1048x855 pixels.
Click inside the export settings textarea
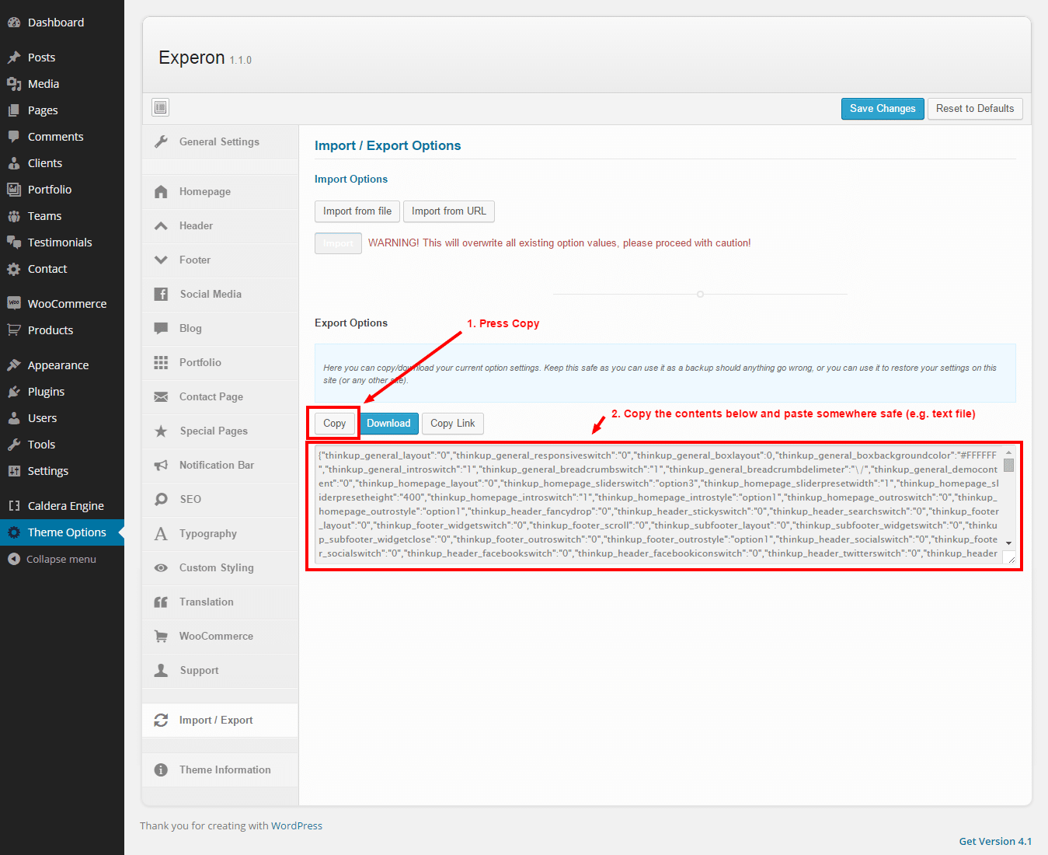tap(659, 504)
